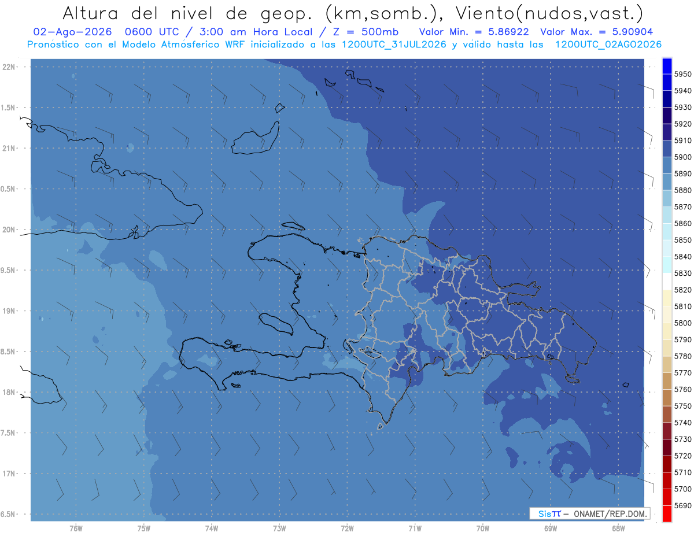Click the longitude label '73W'
Screen dimensions: 694x536
click(279, 528)
